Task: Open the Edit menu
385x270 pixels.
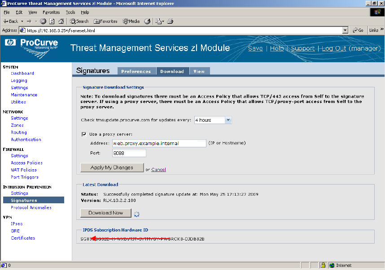Action: click(19, 12)
